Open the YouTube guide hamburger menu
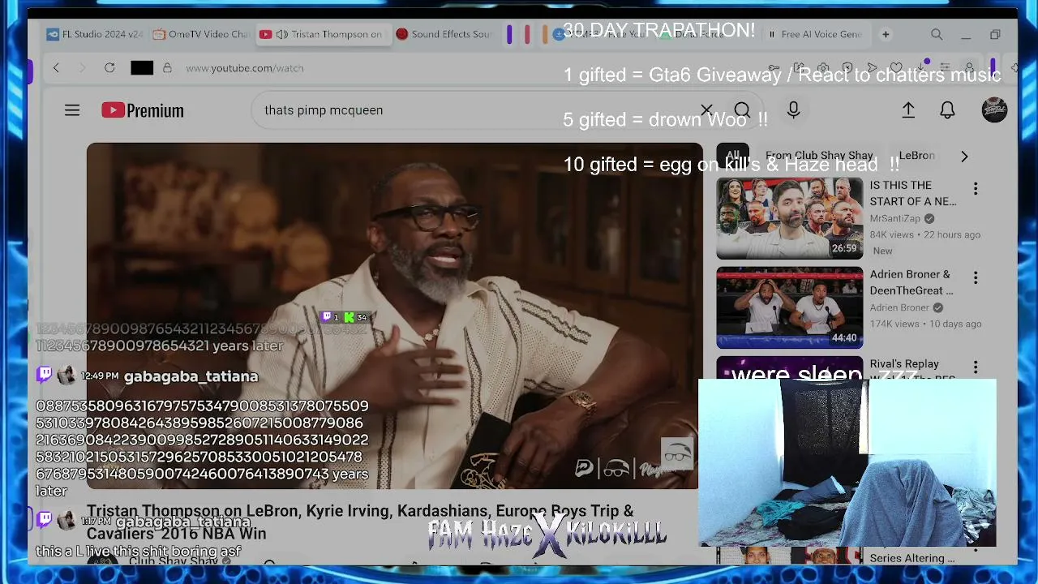 pyautogui.click(x=72, y=110)
